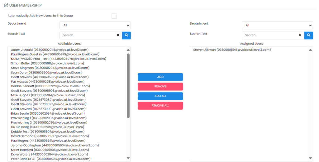
Task: Clear the Available Users search with X
Action: 118,35
